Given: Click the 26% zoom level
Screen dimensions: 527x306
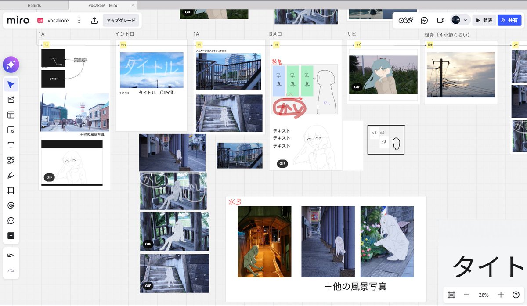Looking at the screenshot, I should click(x=484, y=295).
